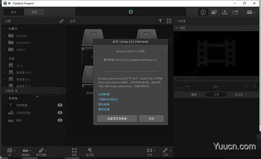Click wrench icon in 位置 panel header
This screenshot has width=261, height=159.
coord(62,21)
